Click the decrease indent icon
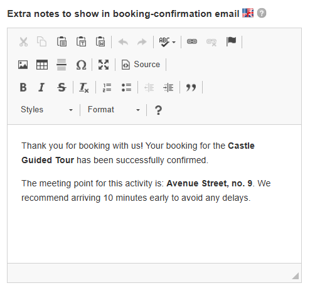 [149, 88]
